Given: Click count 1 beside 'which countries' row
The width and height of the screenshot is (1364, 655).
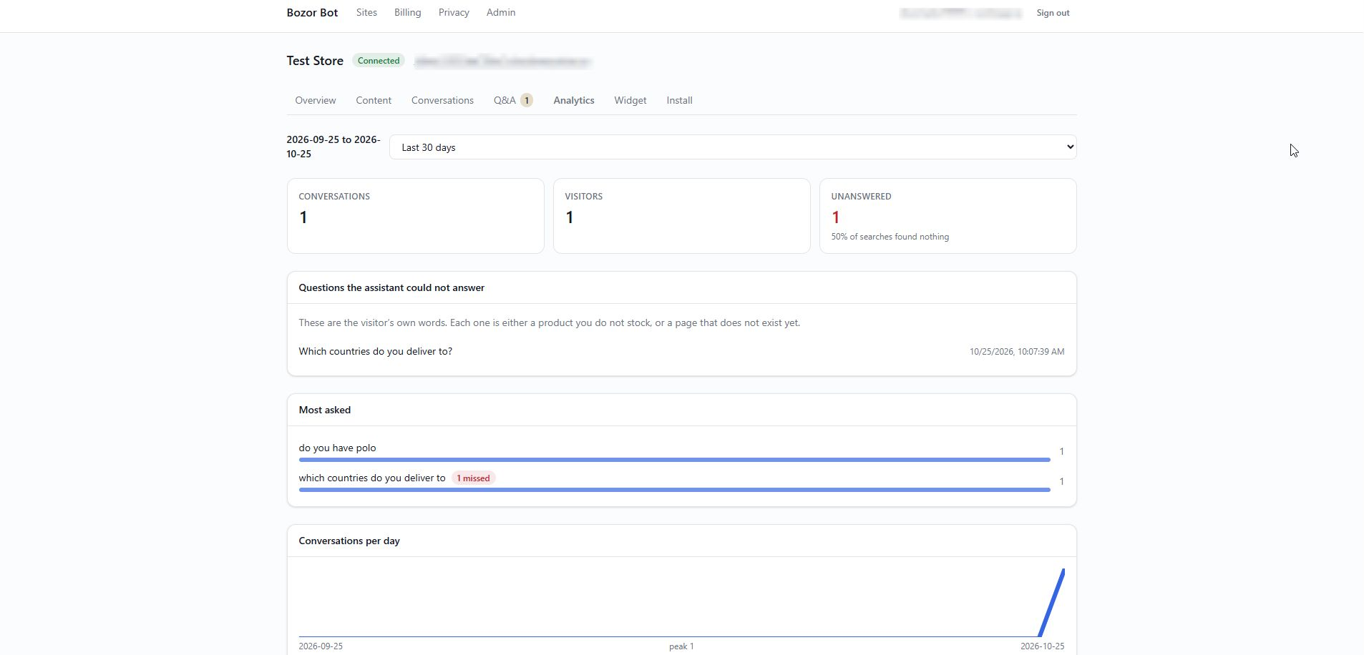Looking at the screenshot, I should (x=1061, y=481).
